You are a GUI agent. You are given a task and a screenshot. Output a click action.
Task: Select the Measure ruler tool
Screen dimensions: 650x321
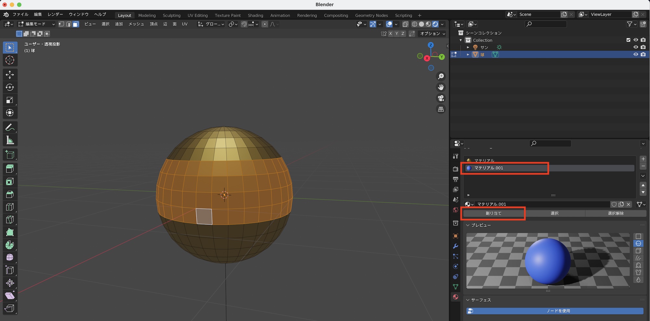point(10,140)
